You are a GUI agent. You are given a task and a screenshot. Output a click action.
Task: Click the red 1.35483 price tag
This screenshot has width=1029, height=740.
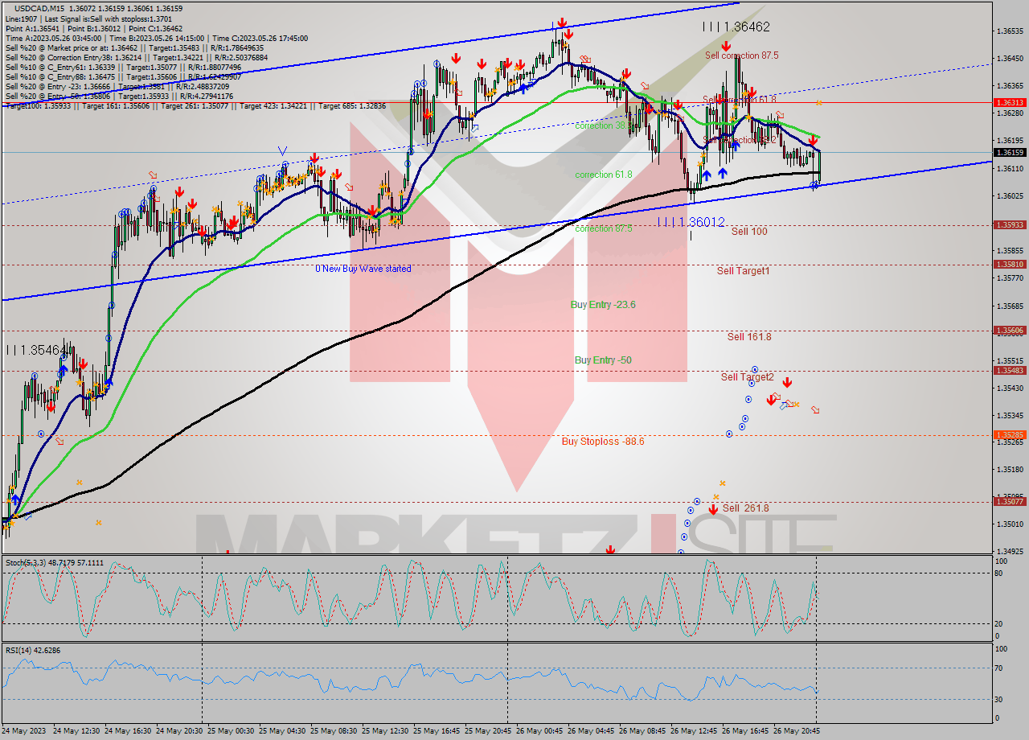coord(1010,371)
